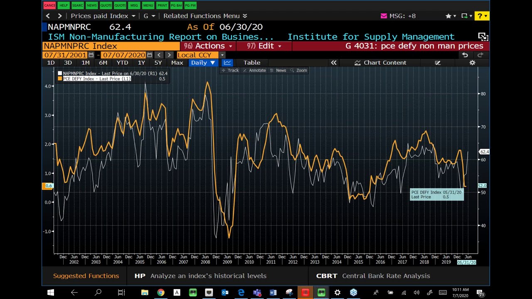The width and height of the screenshot is (532, 299).
Task: Open Outlook from the taskbar
Action: point(225,293)
